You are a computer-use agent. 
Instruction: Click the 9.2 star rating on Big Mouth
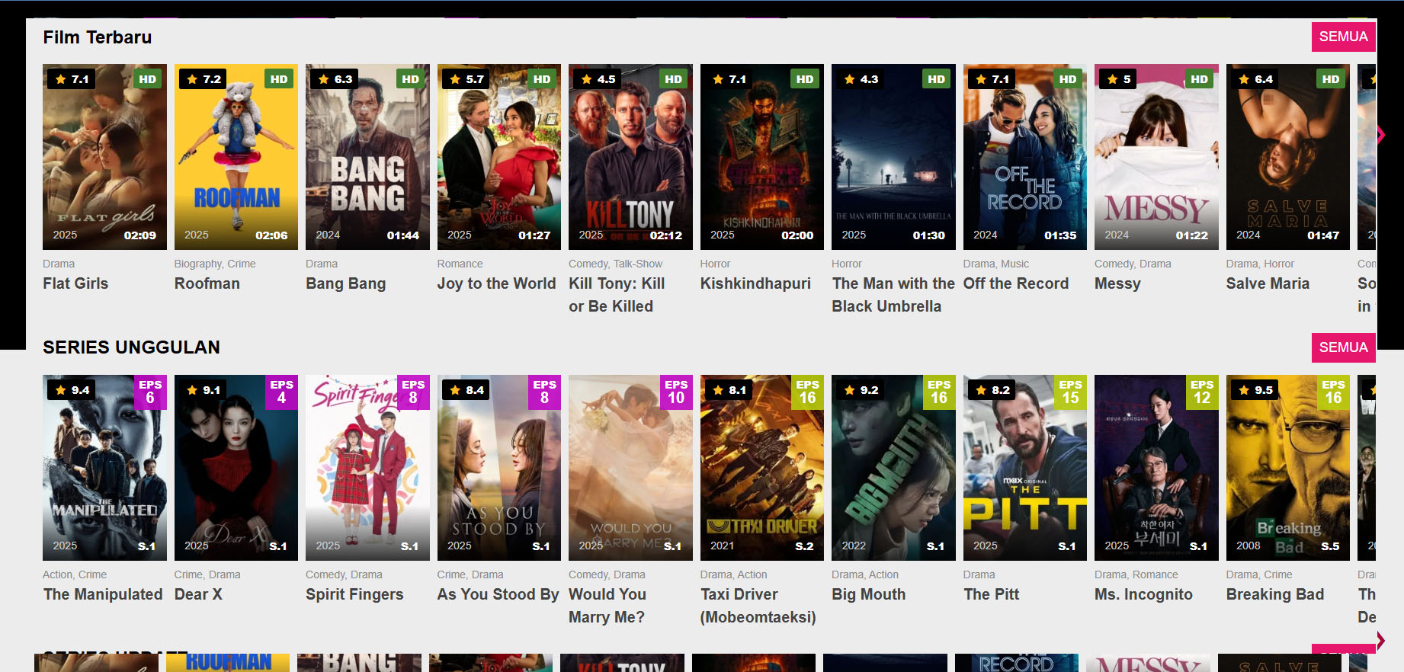pyautogui.click(x=861, y=390)
